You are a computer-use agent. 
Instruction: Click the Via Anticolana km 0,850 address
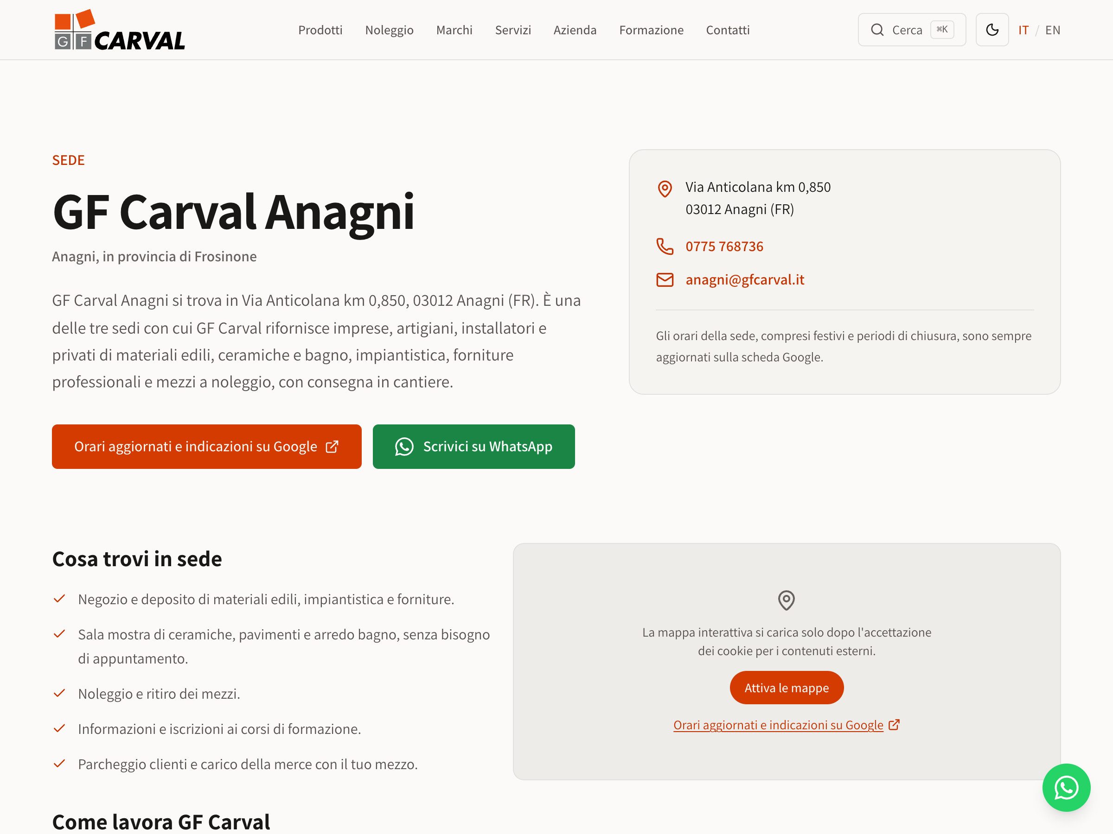pyautogui.click(x=757, y=187)
